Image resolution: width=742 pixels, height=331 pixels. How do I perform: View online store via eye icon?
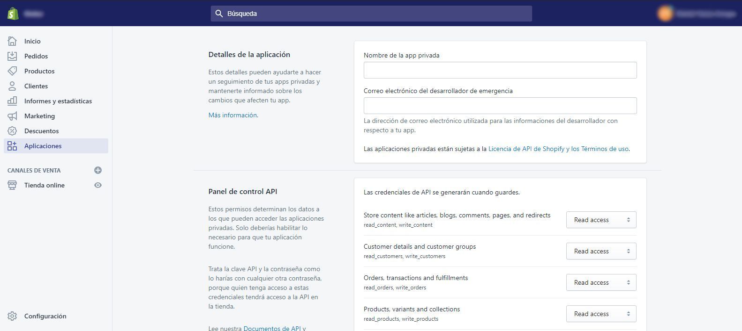(x=98, y=185)
